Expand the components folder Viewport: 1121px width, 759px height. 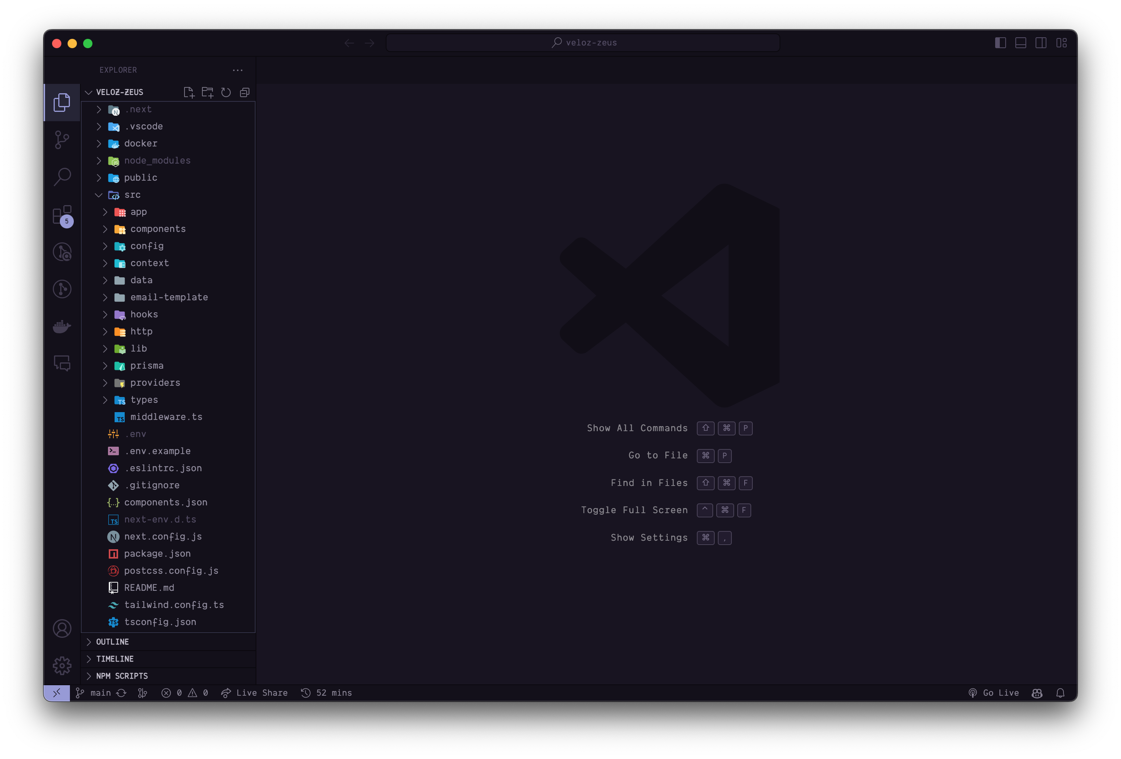(158, 229)
